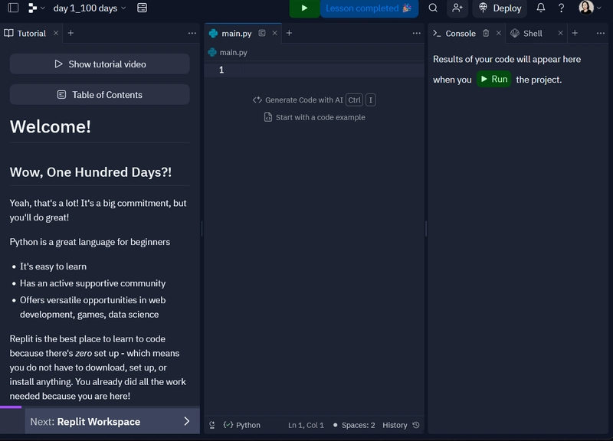Select the Console tab

tap(454, 33)
